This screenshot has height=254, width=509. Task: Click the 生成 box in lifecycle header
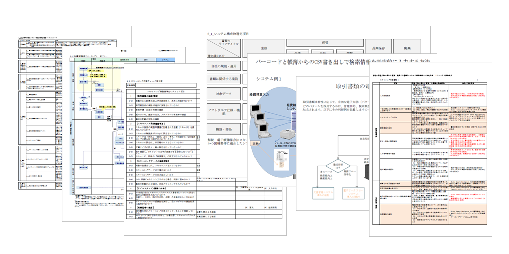click(264, 48)
